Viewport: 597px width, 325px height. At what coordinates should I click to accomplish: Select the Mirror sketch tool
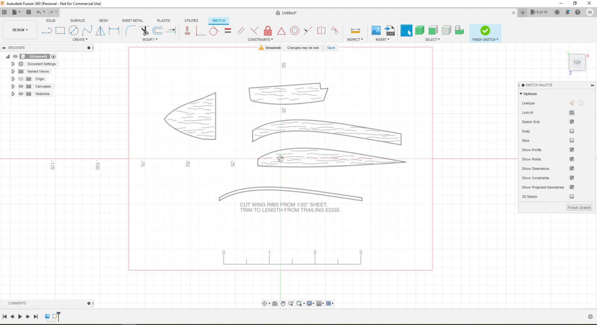tap(100, 31)
